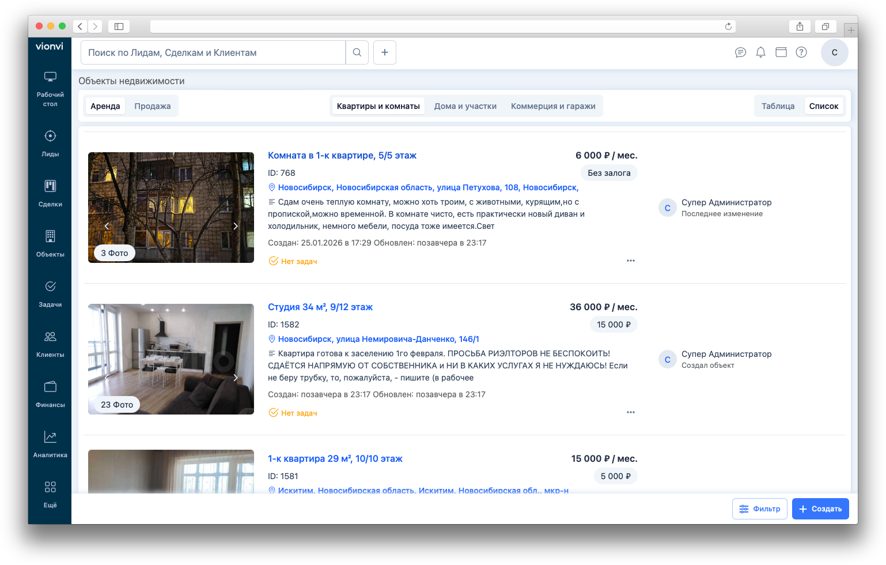Select the Коммерция и гаражи tab
The image size is (886, 565).
[x=552, y=106]
